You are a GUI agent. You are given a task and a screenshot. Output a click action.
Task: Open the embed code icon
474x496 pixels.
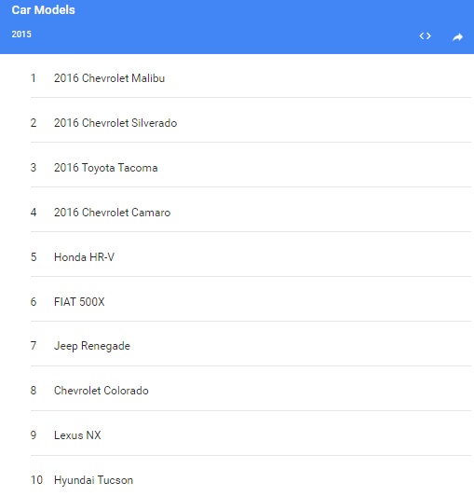pos(425,36)
